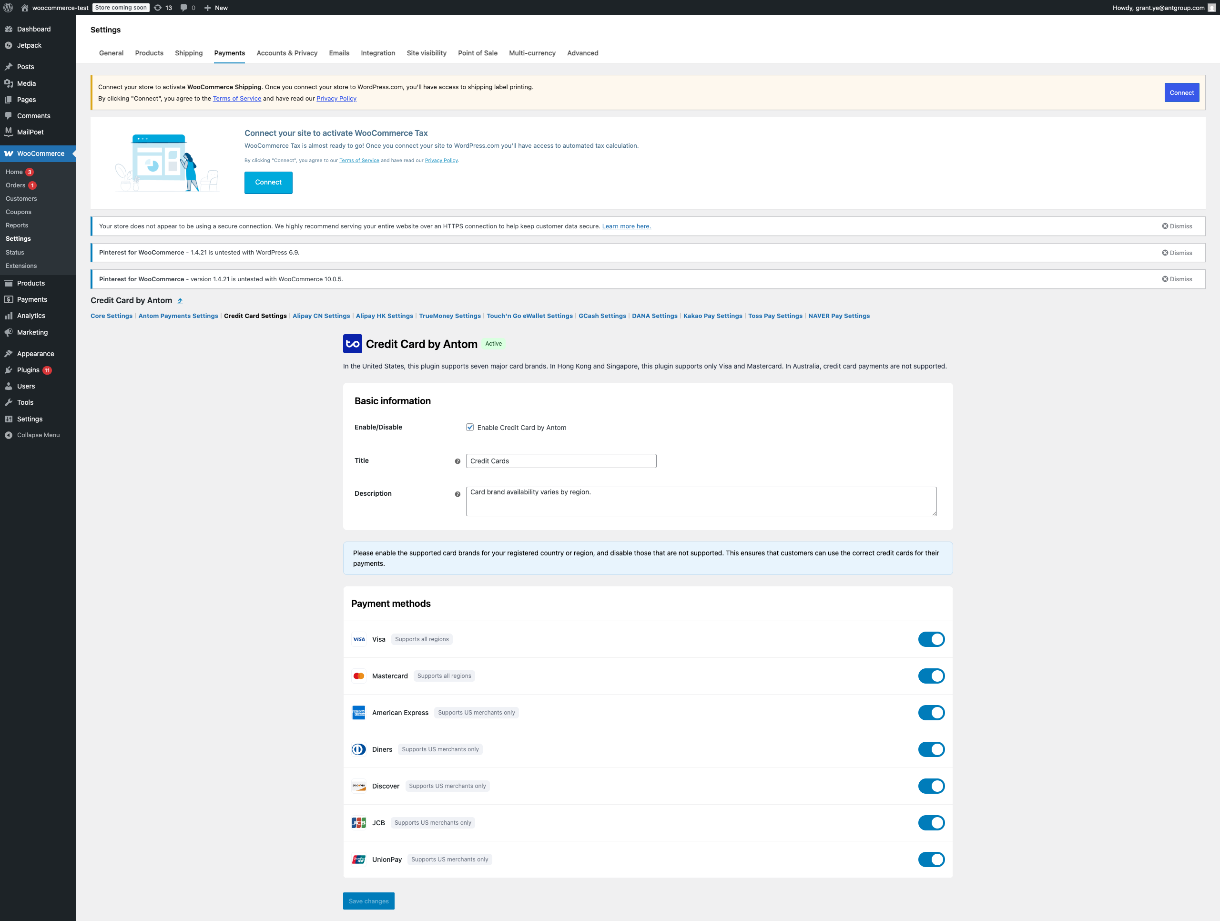
Task: Open the Learn more here link
Action: click(x=626, y=226)
